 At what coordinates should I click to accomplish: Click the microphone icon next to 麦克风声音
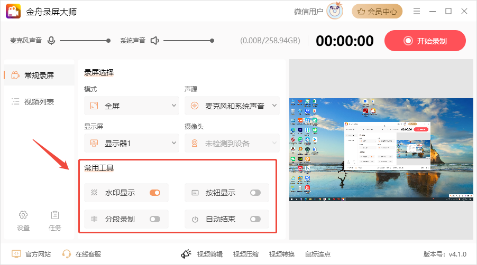(51, 40)
